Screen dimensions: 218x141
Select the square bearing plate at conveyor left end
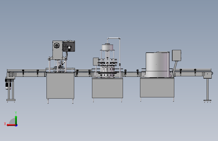(x=11, y=75)
